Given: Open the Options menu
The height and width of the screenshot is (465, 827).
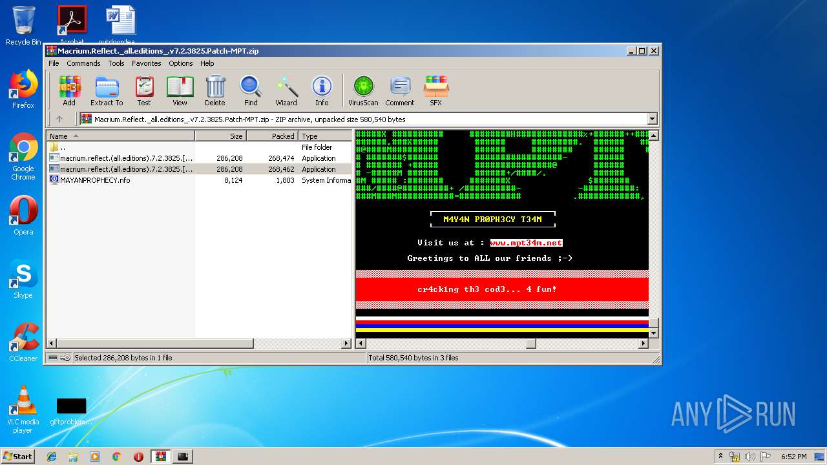Looking at the screenshot, I should click(181, 63).
